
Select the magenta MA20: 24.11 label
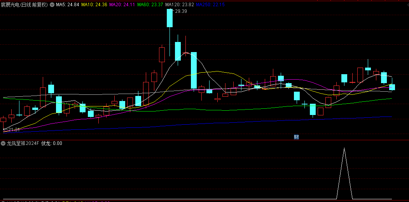point(122,5)
